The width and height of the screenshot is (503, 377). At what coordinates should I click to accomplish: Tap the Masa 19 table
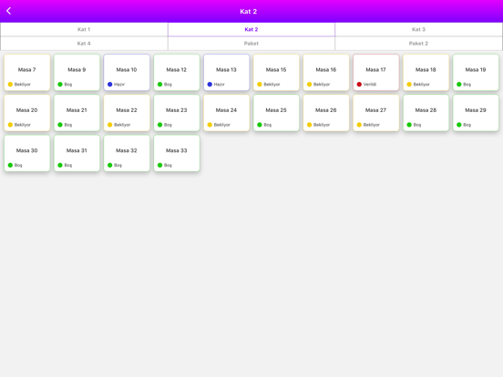(476, 73)
